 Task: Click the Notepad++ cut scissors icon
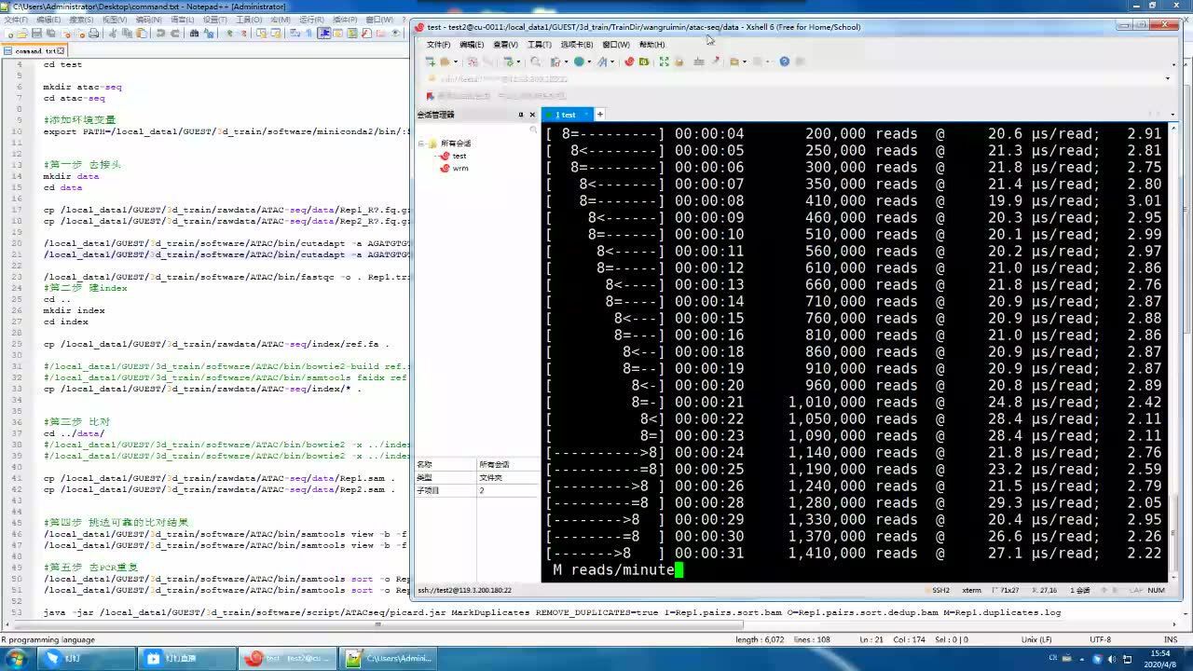point(112,33)
